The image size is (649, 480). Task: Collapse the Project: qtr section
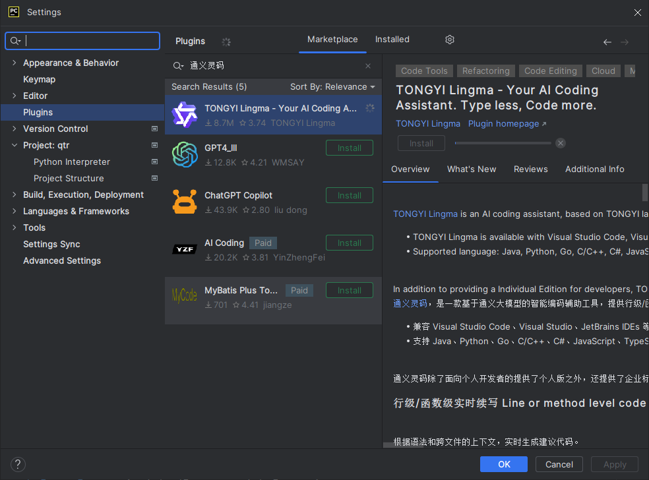pyautogui.click(x=15, y=145)
